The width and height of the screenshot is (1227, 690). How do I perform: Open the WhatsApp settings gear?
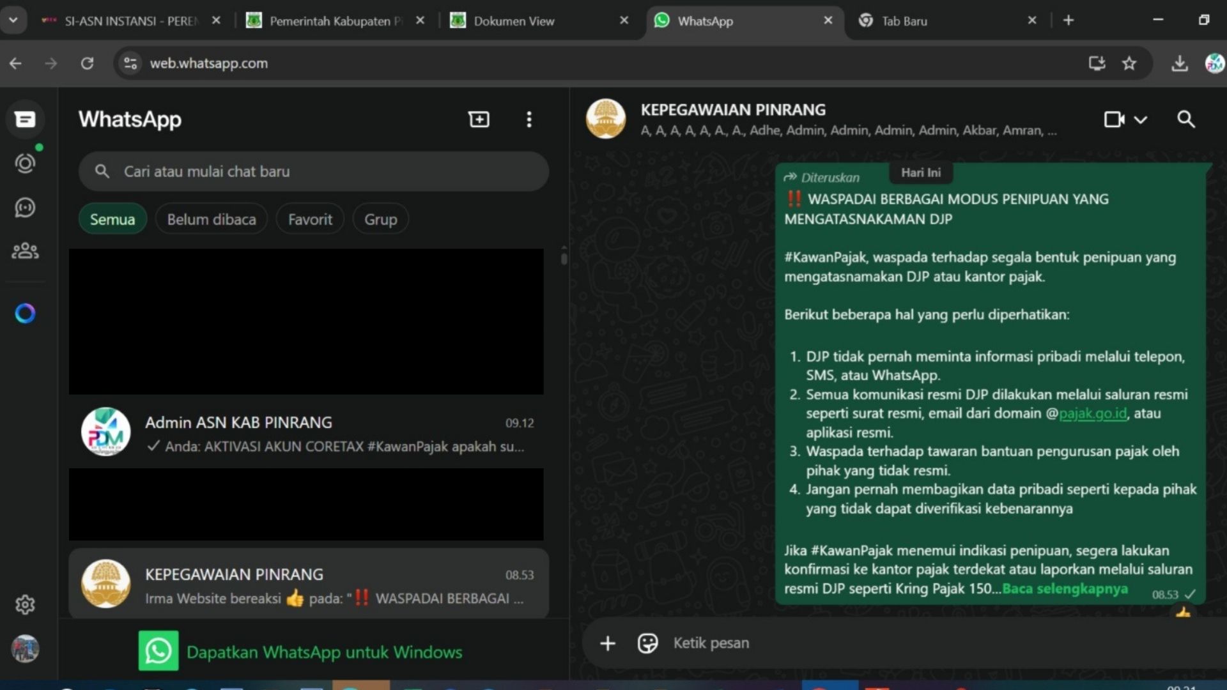(25, 604)
